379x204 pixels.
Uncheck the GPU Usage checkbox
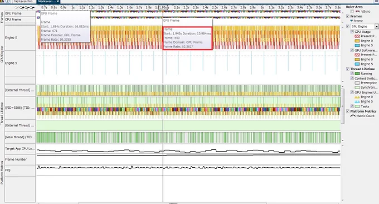(x=352, y=32)
